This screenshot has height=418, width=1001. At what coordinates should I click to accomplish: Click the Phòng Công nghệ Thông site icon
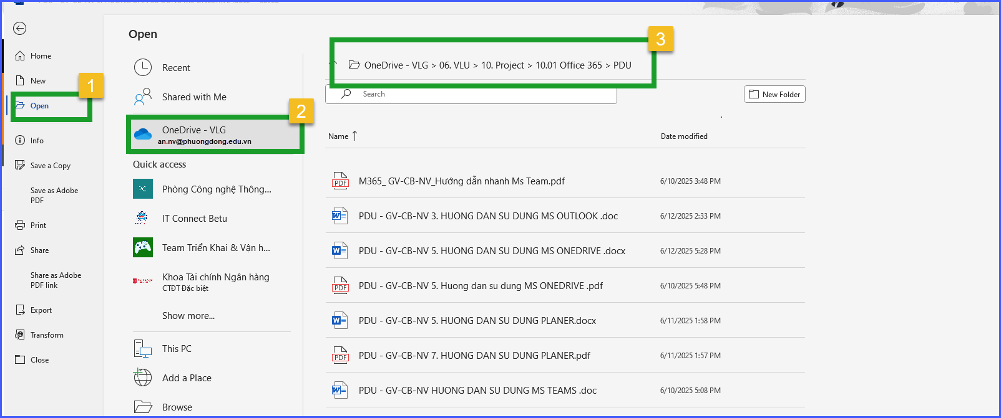(x=143, y=189)
